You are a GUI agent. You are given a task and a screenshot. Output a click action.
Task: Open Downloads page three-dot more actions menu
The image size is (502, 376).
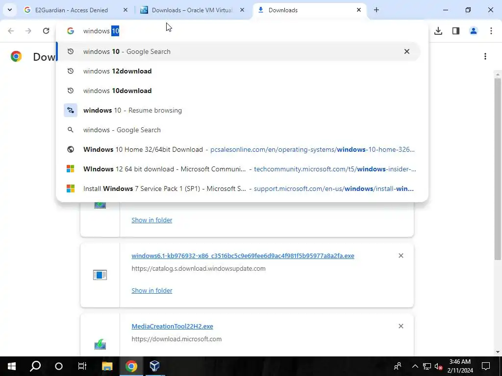(x=485, y=56)
